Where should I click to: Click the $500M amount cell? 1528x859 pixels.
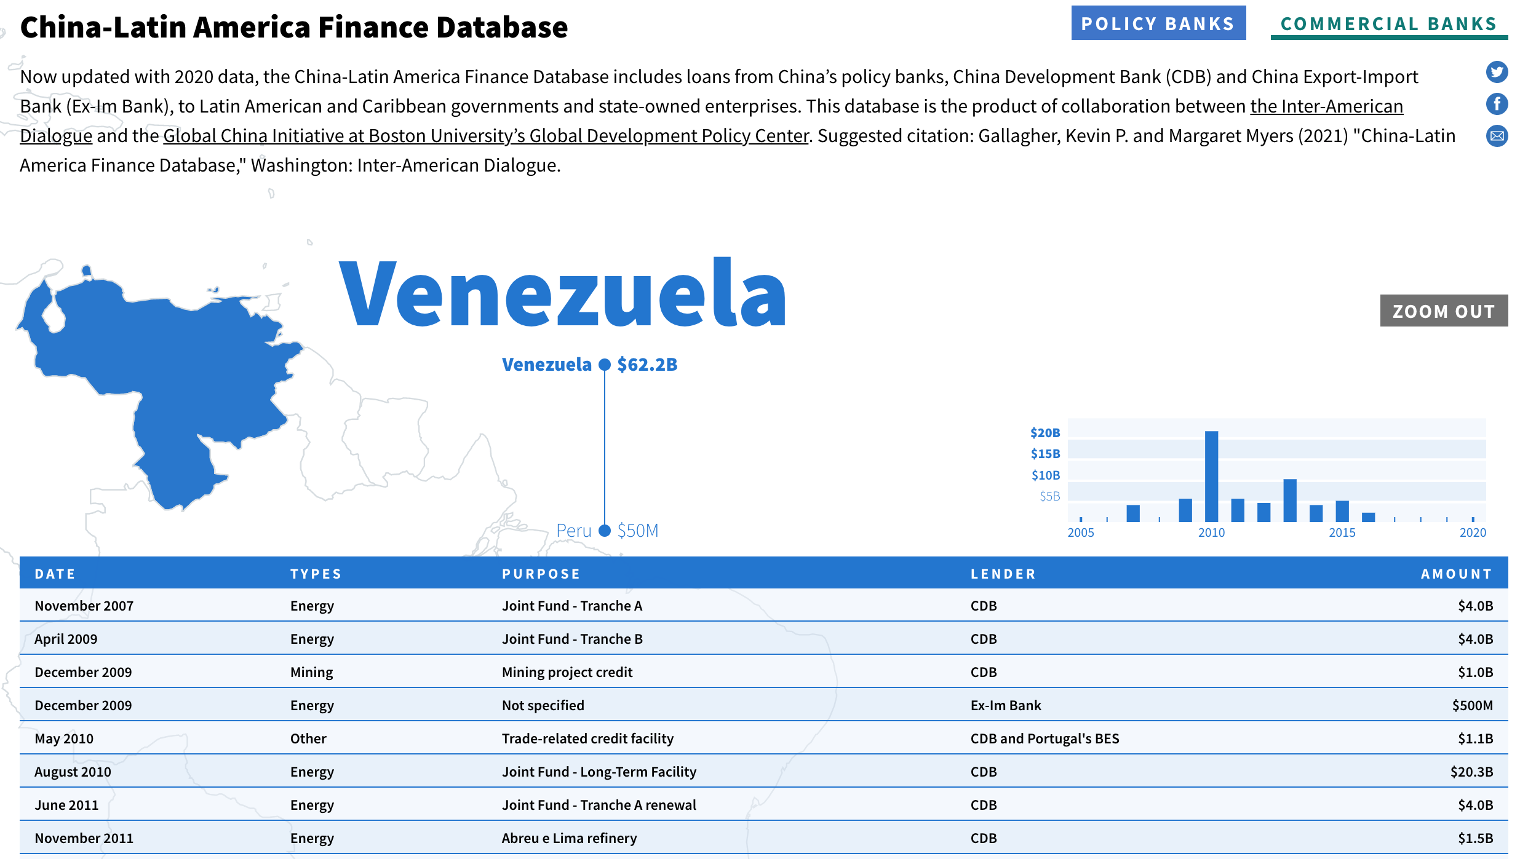(1473, 705)
